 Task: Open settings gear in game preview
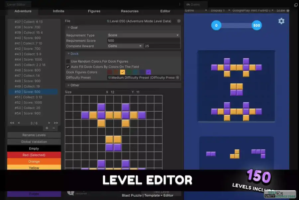(281, 21)
